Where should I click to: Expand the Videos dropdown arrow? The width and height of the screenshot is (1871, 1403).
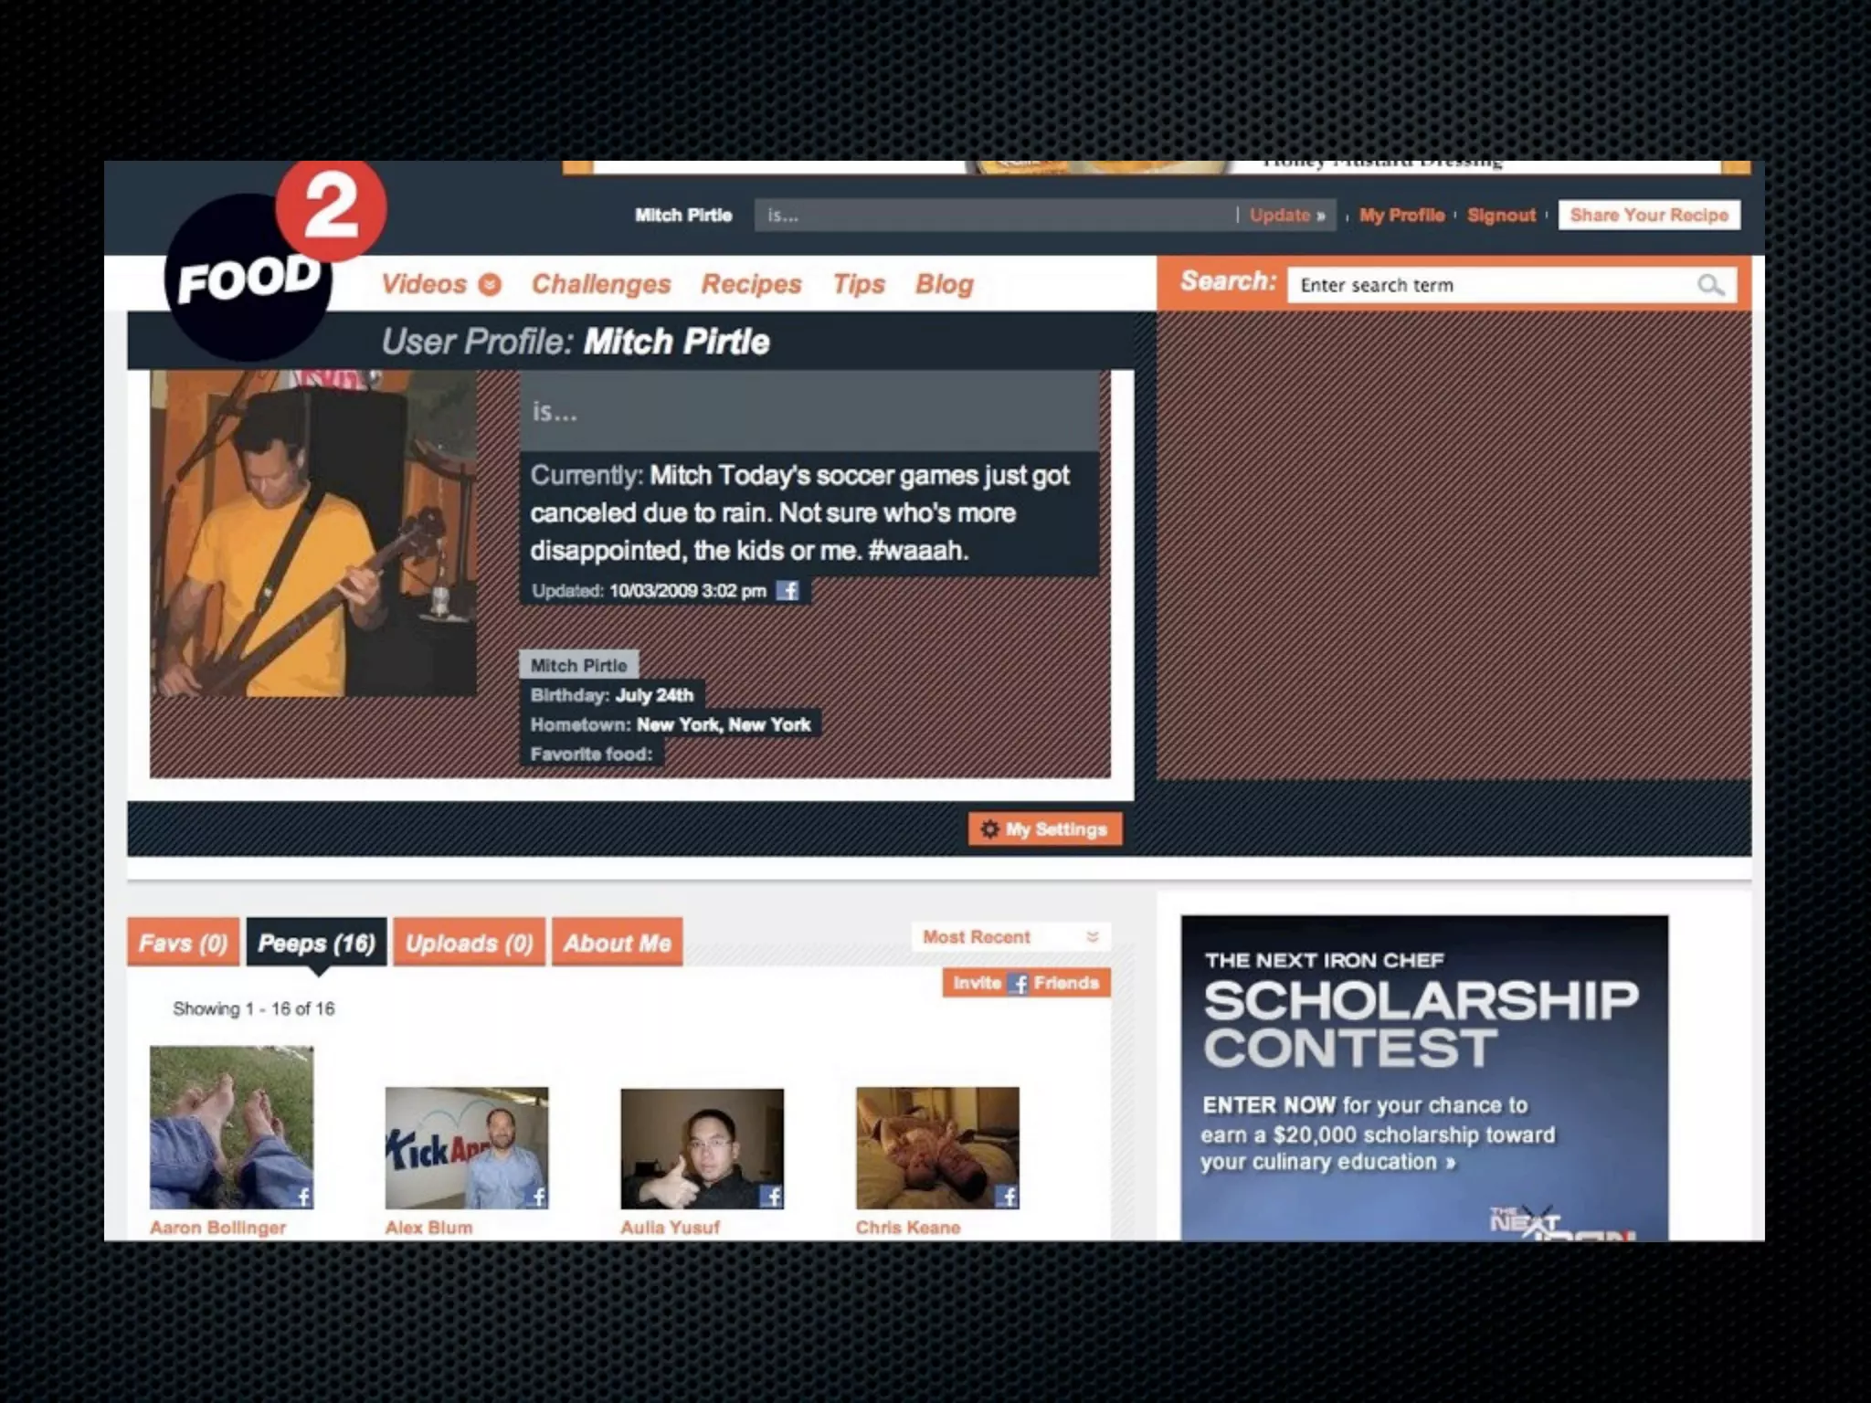[x=491, y=285]
